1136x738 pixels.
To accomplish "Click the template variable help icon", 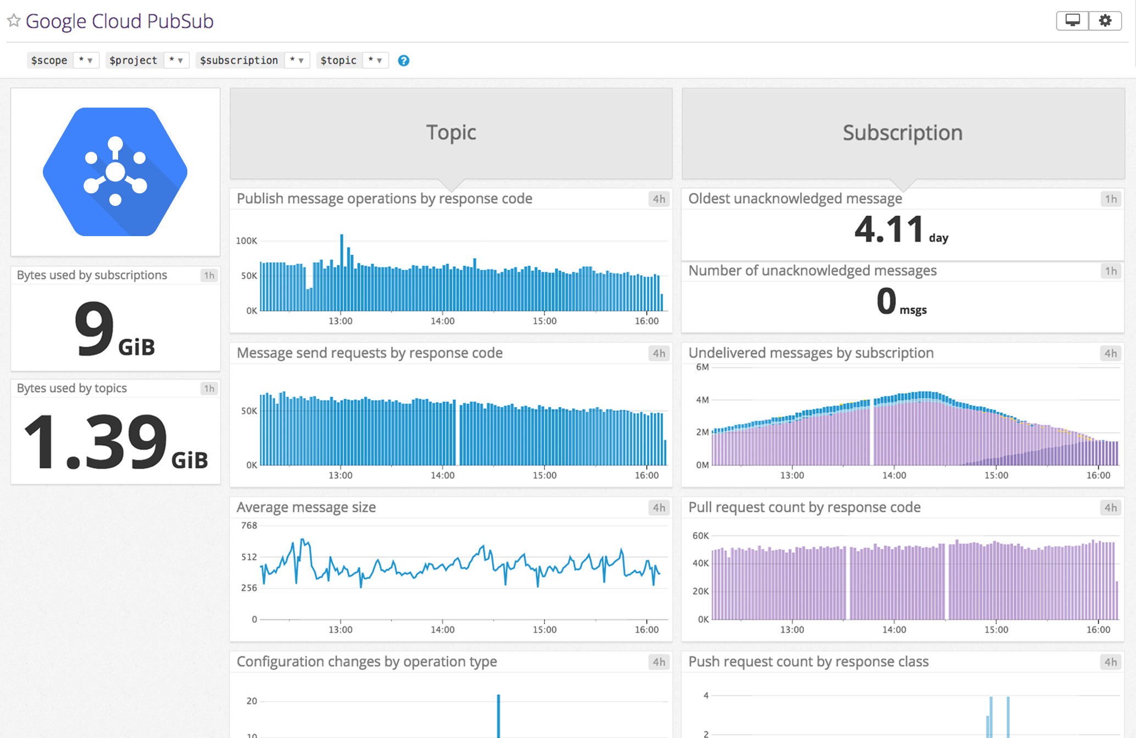I will tap(404, 60).
